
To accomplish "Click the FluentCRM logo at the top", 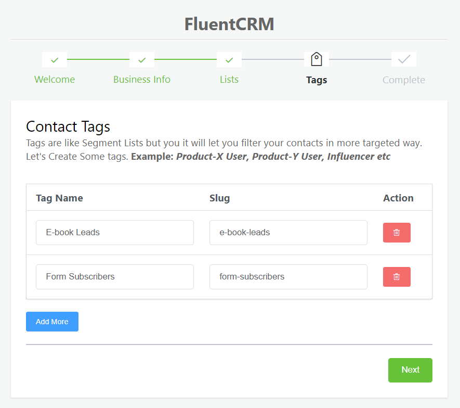I will [x=229, y=24].
